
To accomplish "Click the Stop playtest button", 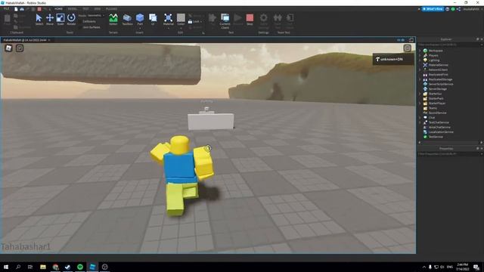I will [x=250, y=19].
